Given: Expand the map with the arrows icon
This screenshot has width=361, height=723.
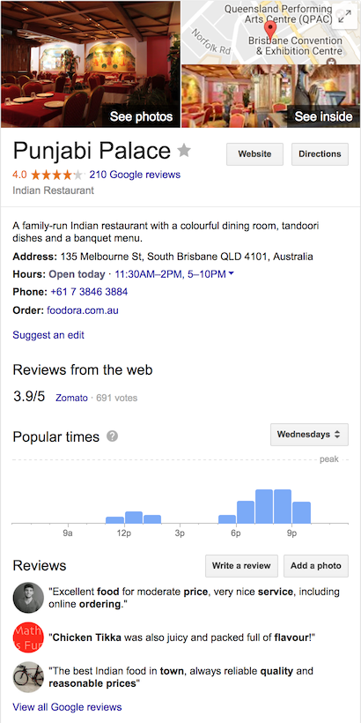Looking at the screenshot, I should [x=344, y=17].
